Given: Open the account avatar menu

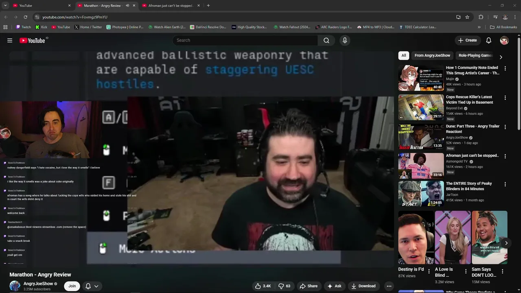Looking at the screenshot, I should (x=504, y=40).
